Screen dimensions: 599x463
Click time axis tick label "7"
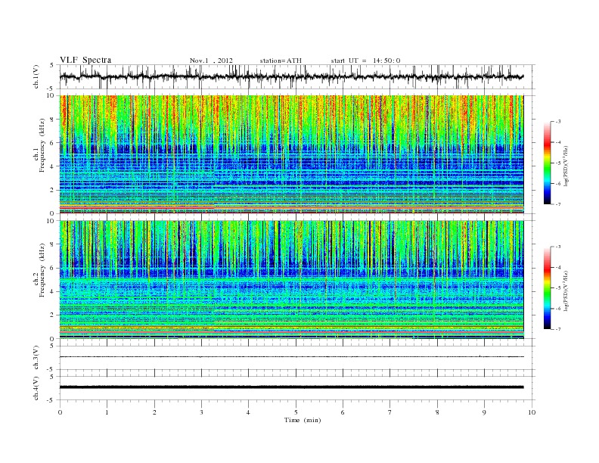point(390,412)
